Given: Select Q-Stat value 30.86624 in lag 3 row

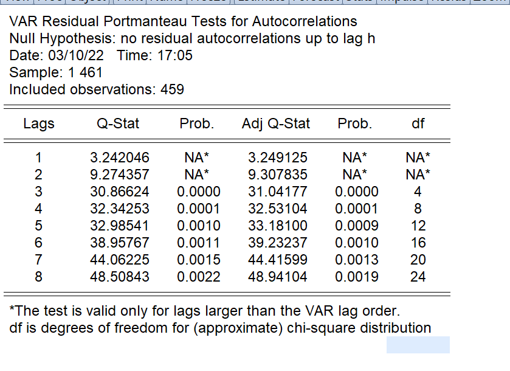Looking at the screenshot, I should (119, 192).
